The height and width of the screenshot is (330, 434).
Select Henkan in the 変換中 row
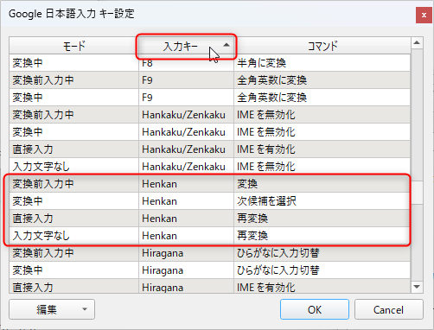[186, 201]
